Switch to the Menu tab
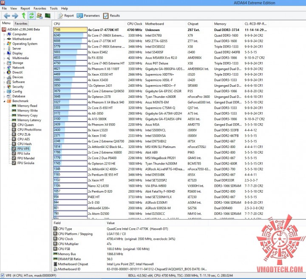The height and width of the screenshot is (279, 306). [x=6, y=23]
